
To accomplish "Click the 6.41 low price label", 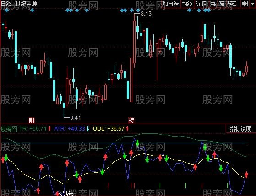I will 75,117.
